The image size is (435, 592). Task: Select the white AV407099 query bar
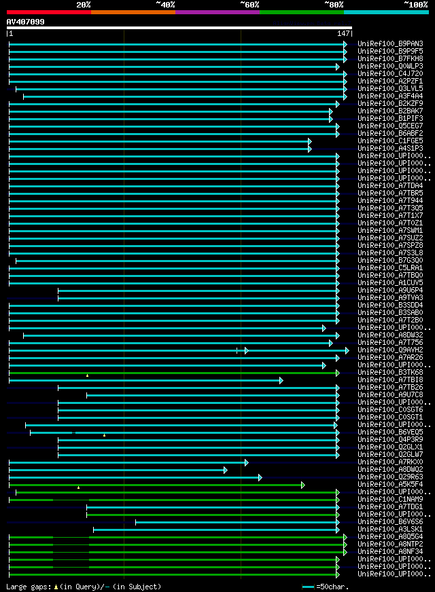[179, 28]
